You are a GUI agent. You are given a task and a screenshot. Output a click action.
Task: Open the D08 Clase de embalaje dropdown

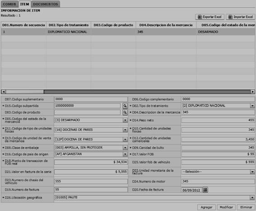point(125,148)
